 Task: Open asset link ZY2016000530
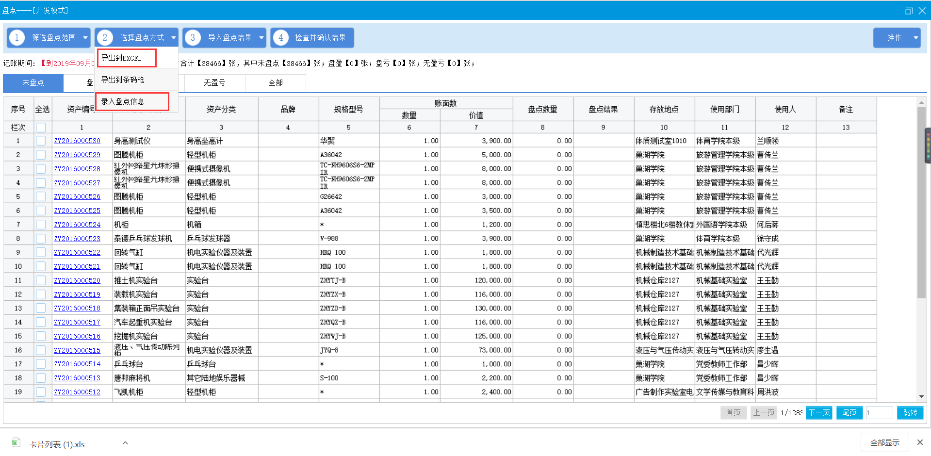77,141
